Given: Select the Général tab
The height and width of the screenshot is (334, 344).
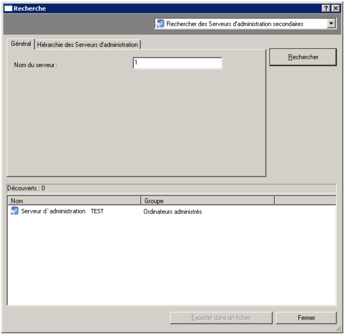Looking at the screenshot, I should tap(21, 44).
